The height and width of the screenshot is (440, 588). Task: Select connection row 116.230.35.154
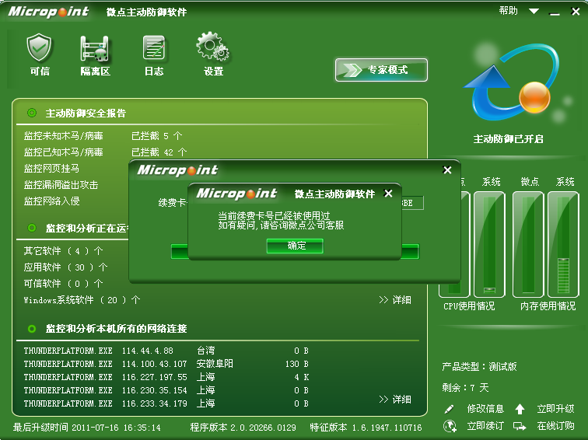click(x=166, y=390)
